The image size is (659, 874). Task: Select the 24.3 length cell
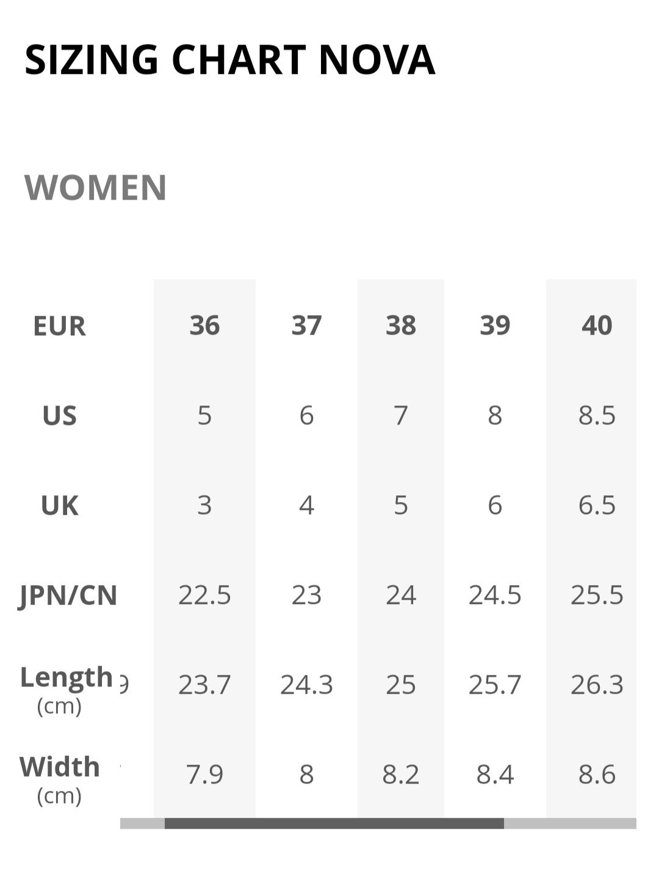point(306,685)
